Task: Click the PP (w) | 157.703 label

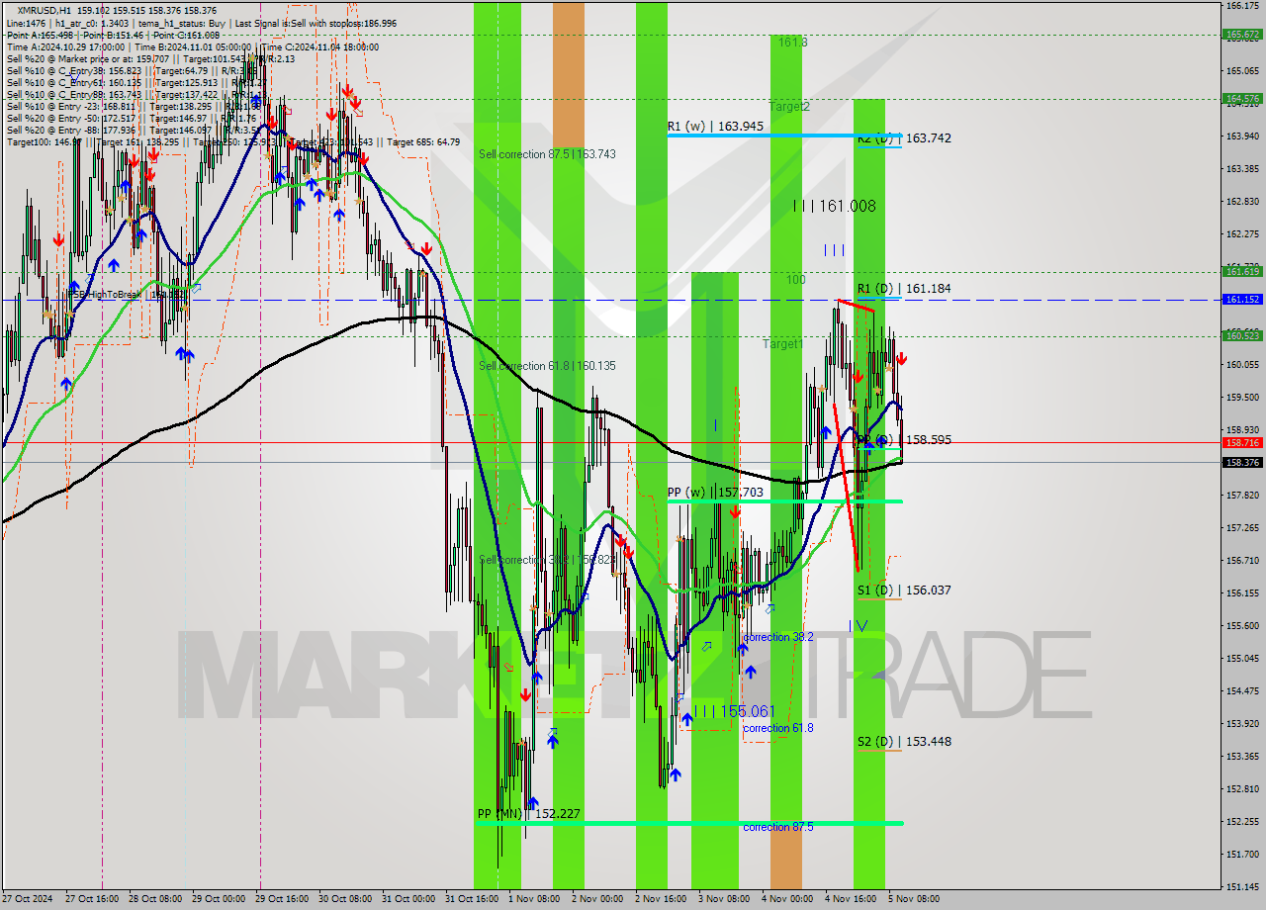Action: [x=715, y=492]
